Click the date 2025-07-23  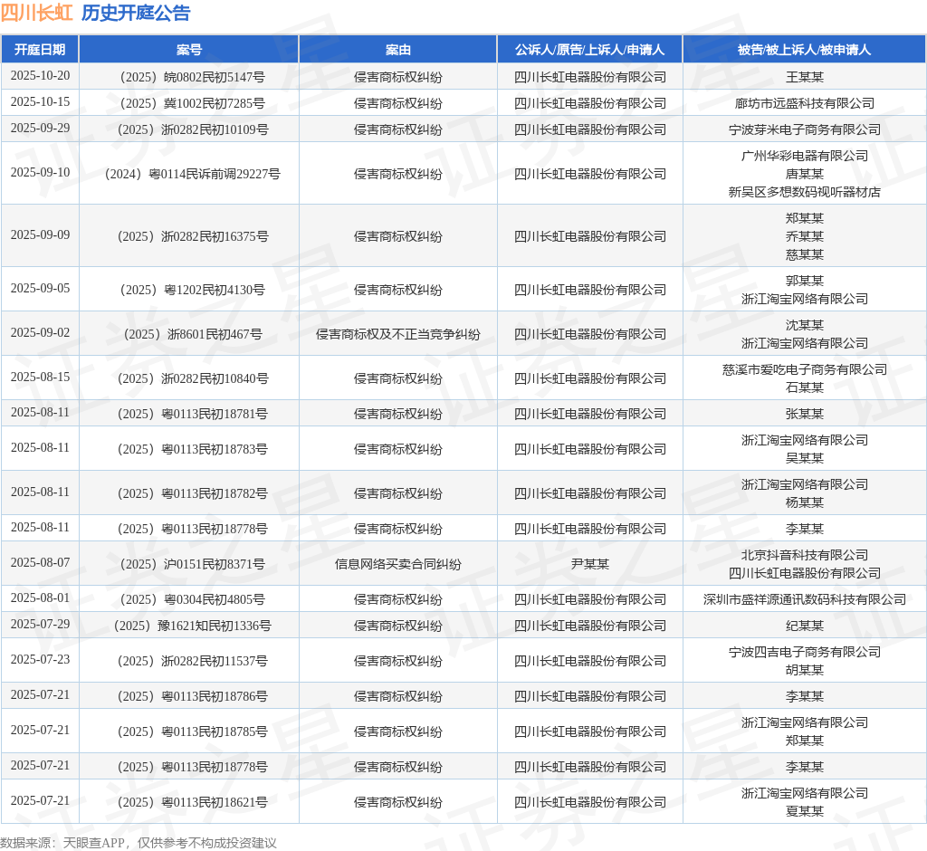coord(40,659)
